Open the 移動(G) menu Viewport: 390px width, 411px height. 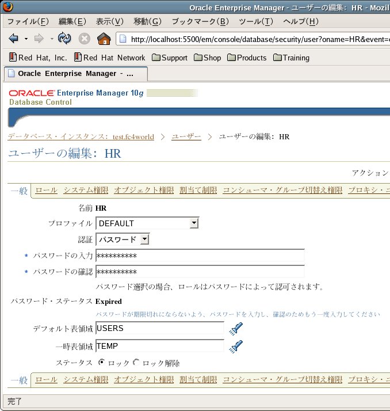click(x=147, y=21)
